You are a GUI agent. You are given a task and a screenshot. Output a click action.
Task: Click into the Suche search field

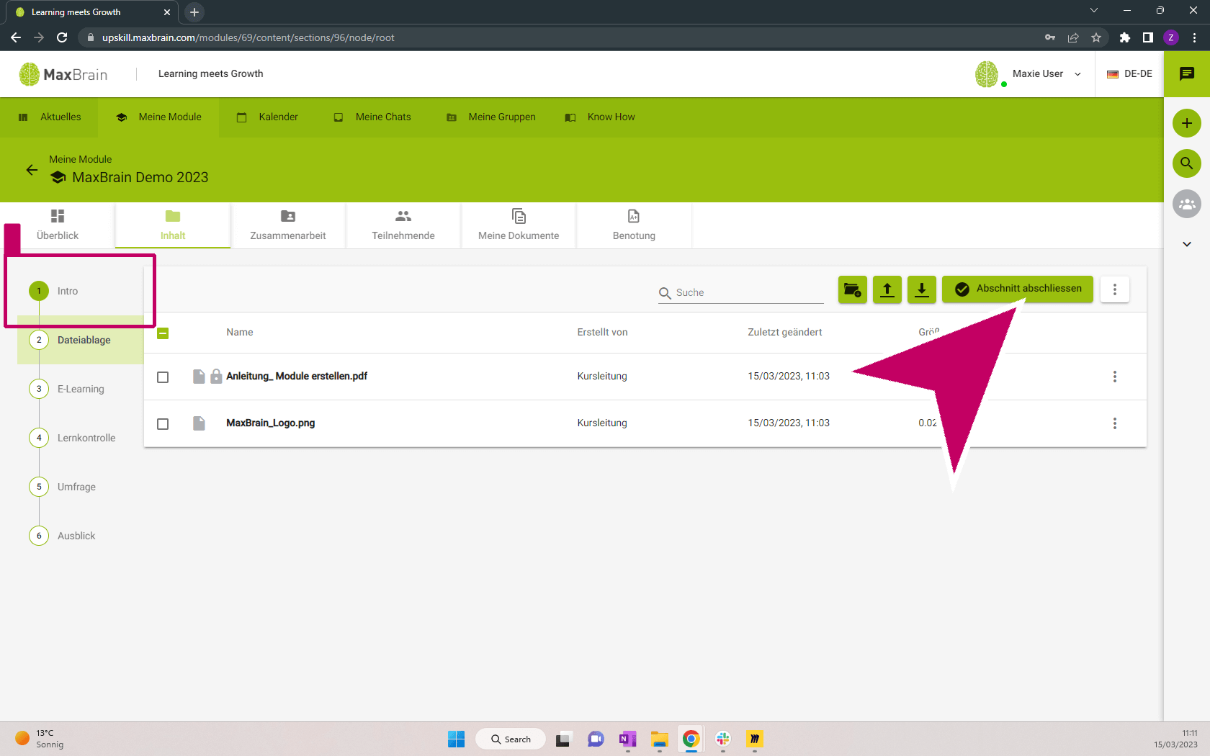click(x=741, y=292)
